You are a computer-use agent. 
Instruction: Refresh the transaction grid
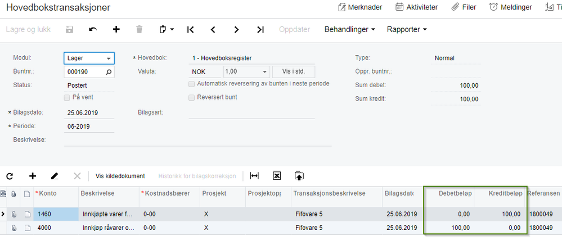click(x=10, y=176)
